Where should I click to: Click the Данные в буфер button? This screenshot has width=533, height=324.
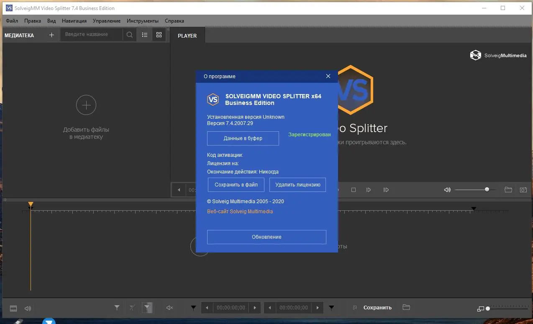pos(243,138)
